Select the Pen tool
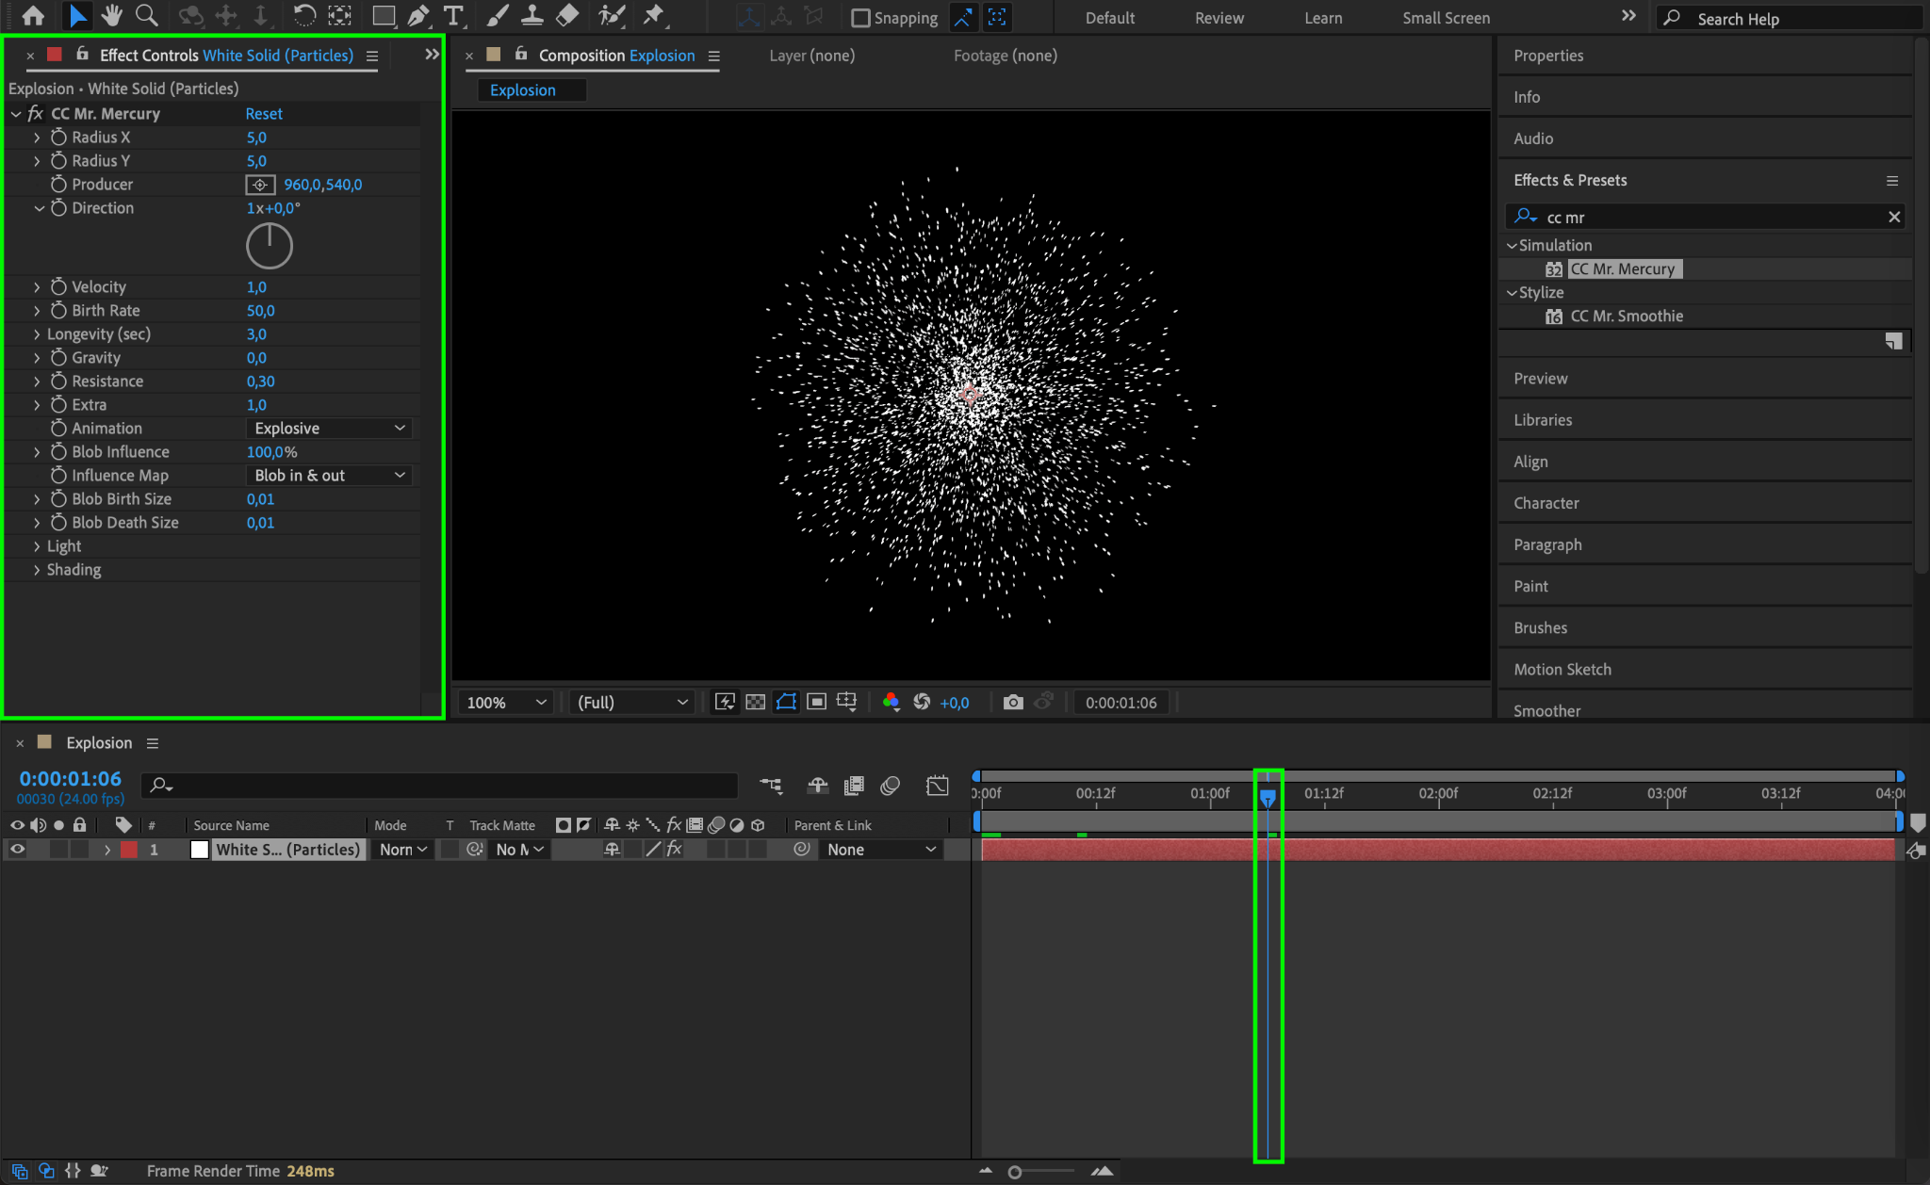Screen dimensions: 1930x1185 tap(418, 16)
